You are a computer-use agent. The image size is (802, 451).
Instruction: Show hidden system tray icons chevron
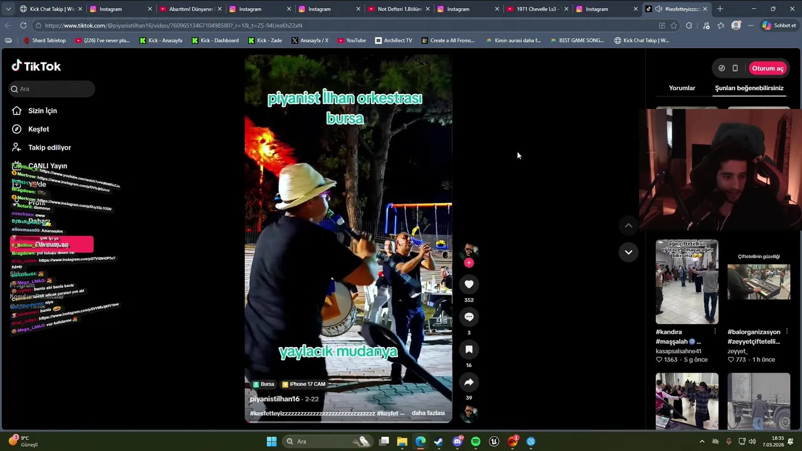point(702,442)
